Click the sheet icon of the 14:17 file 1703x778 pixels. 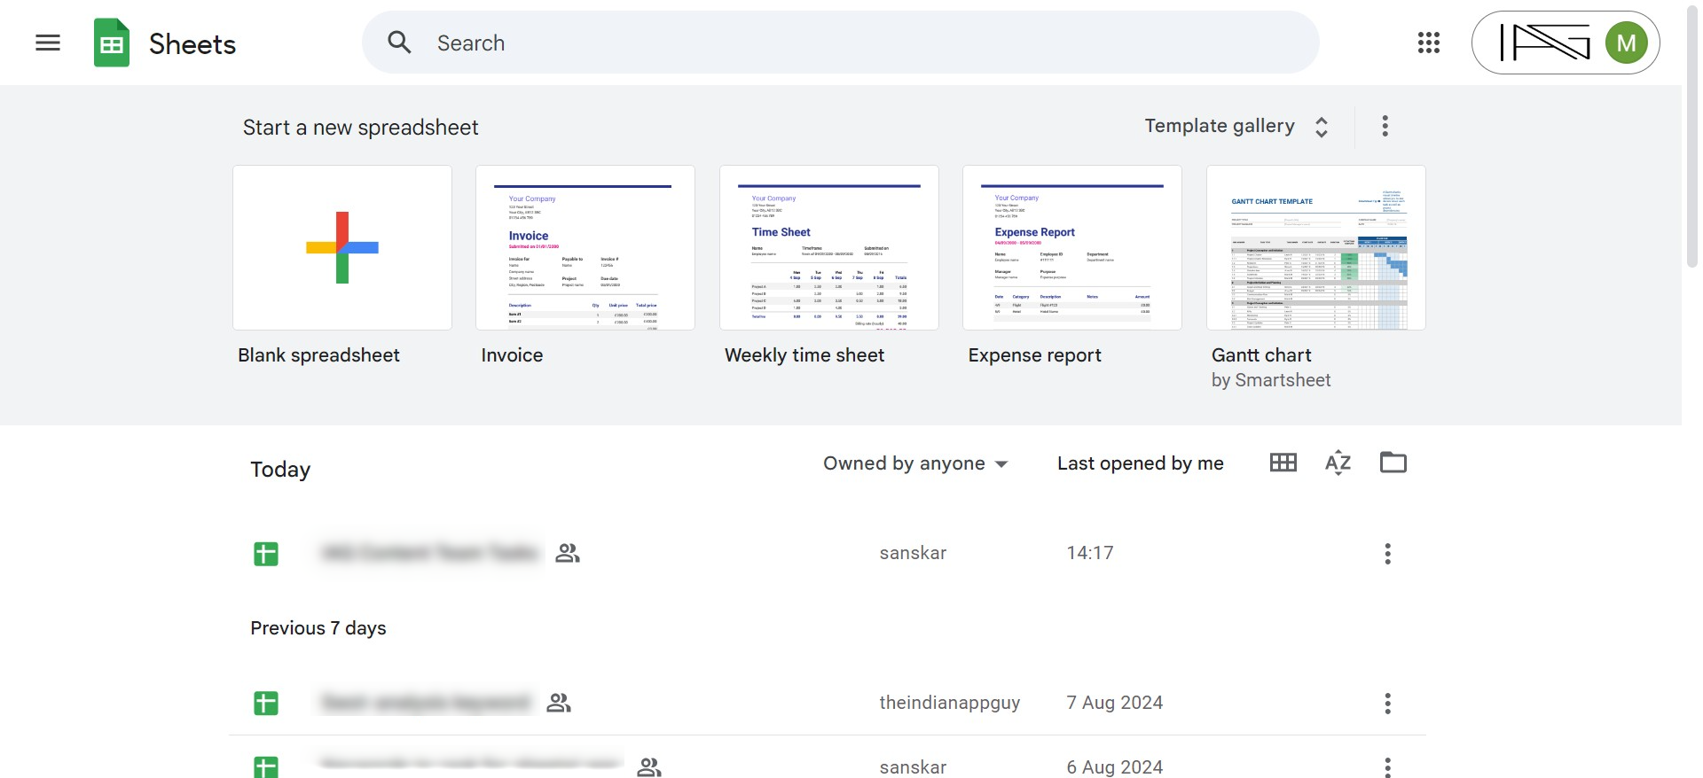click(266, 554)
